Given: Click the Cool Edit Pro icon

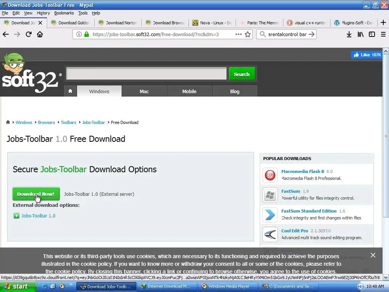Looking at the screenshot, I should (270, 234).
